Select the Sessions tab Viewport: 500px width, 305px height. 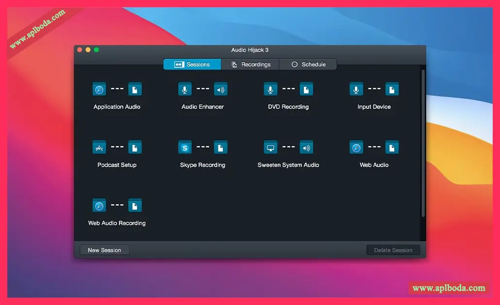point(192,64)
